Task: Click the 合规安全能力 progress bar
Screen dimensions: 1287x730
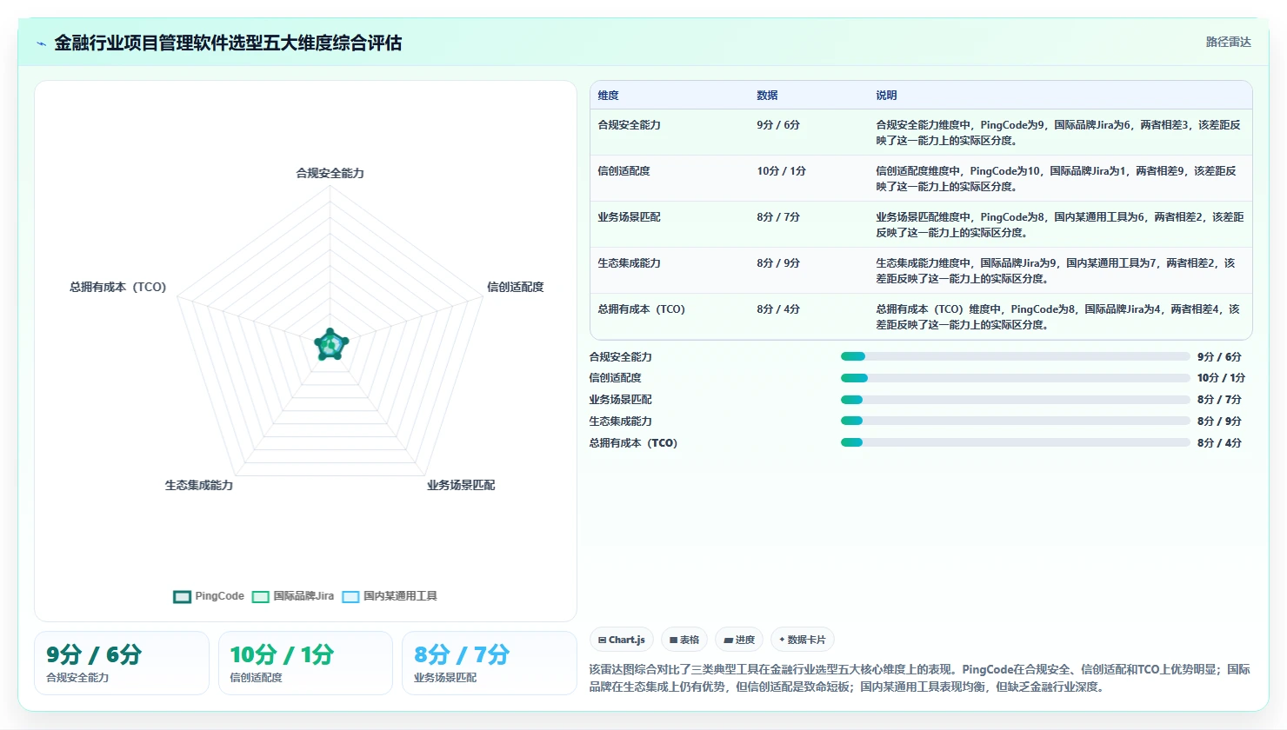Action: (1015, 356)
